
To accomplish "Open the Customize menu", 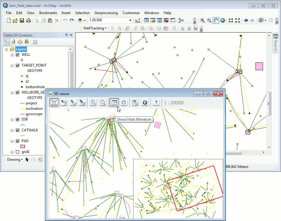I will (x=131, y=13).
